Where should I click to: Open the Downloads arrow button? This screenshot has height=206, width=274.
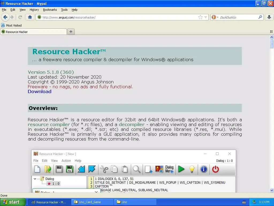coord(269,17)
